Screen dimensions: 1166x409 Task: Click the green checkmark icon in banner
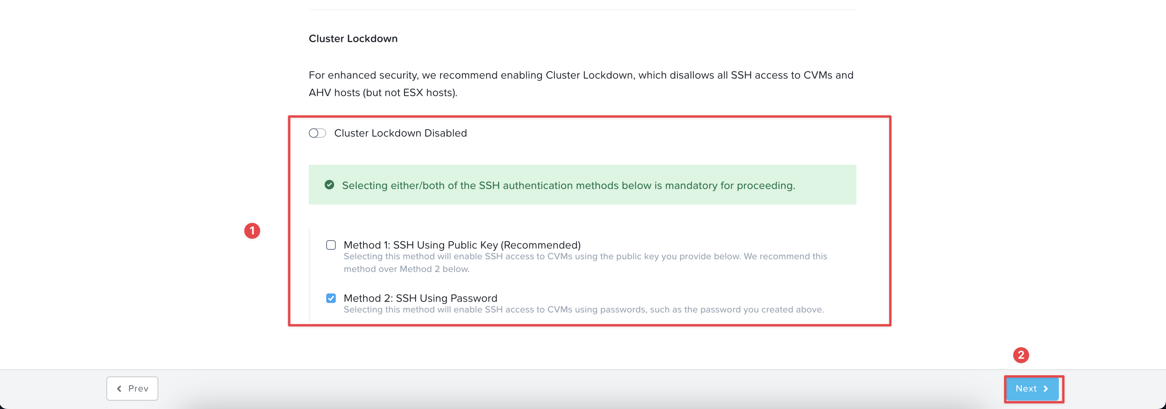(329, 185)
